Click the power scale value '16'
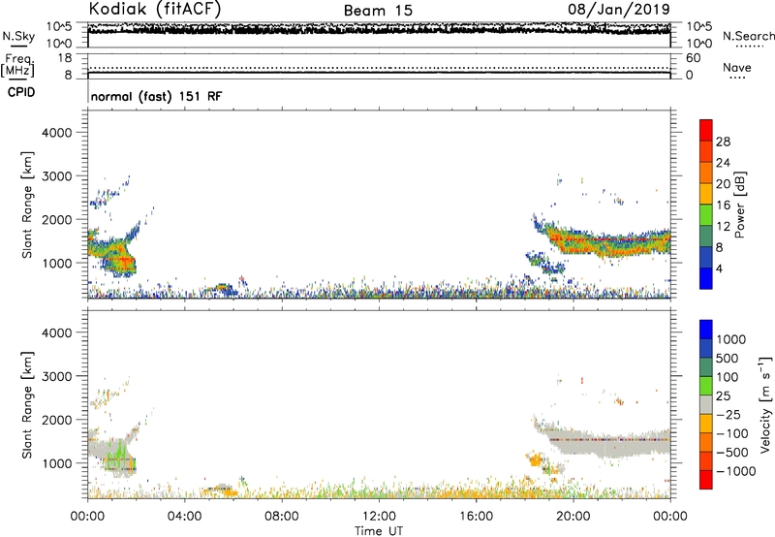This screenshot has width=775, height=537. [723, 205]
